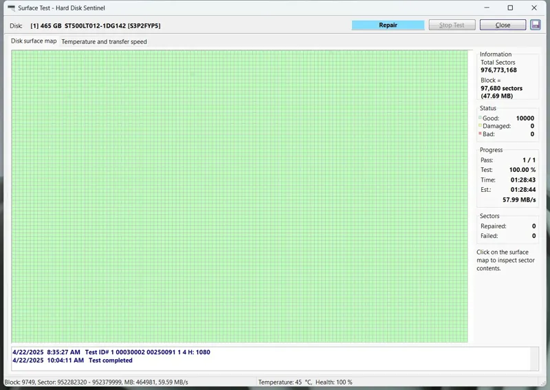Click the Hard Disk Sentinel title bar icon

(x=10, y=8)
